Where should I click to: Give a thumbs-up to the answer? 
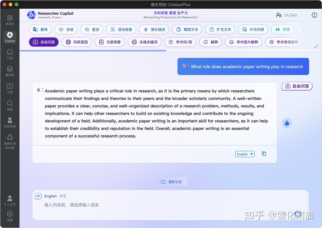click(x=287, y=123)
